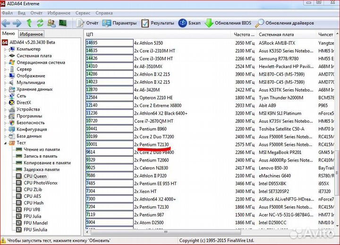Screen dimensions: 340x245
Task: Open Параметры in the toolbar
Action: (119, 23)
